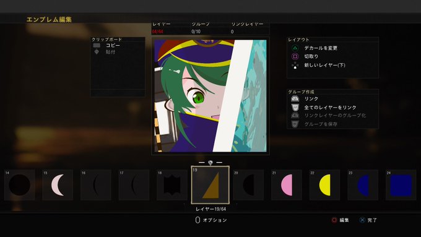Choose 切取り in layout panel
This screenshot has width=421, height=237.
(x=311, y=56)
